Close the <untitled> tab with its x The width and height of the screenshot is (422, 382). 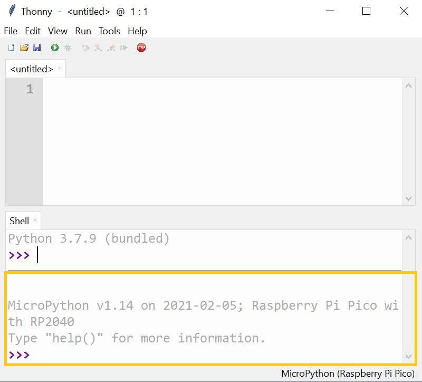(60, 69)
